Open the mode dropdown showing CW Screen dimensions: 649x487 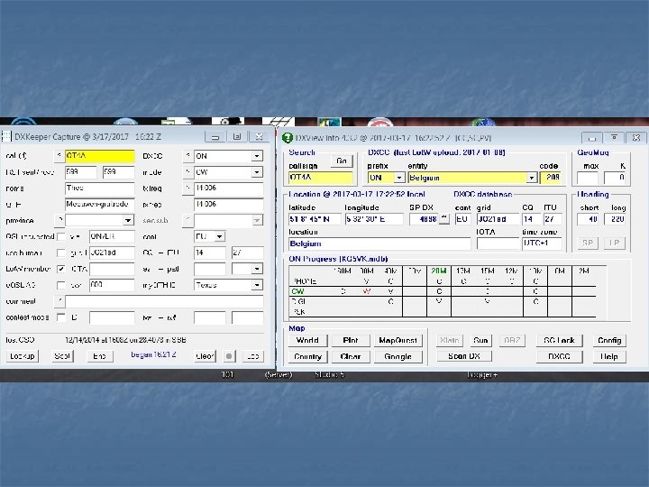[257, 171]
